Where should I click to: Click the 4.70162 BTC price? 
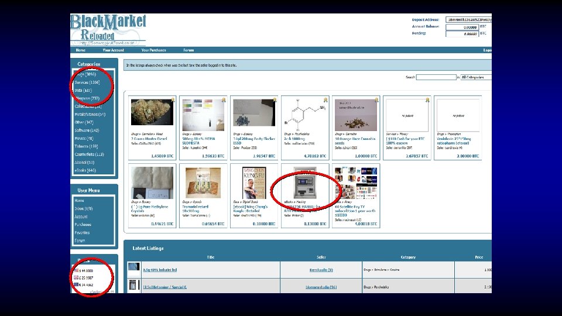pyautogui.click(x=315, y=156)
